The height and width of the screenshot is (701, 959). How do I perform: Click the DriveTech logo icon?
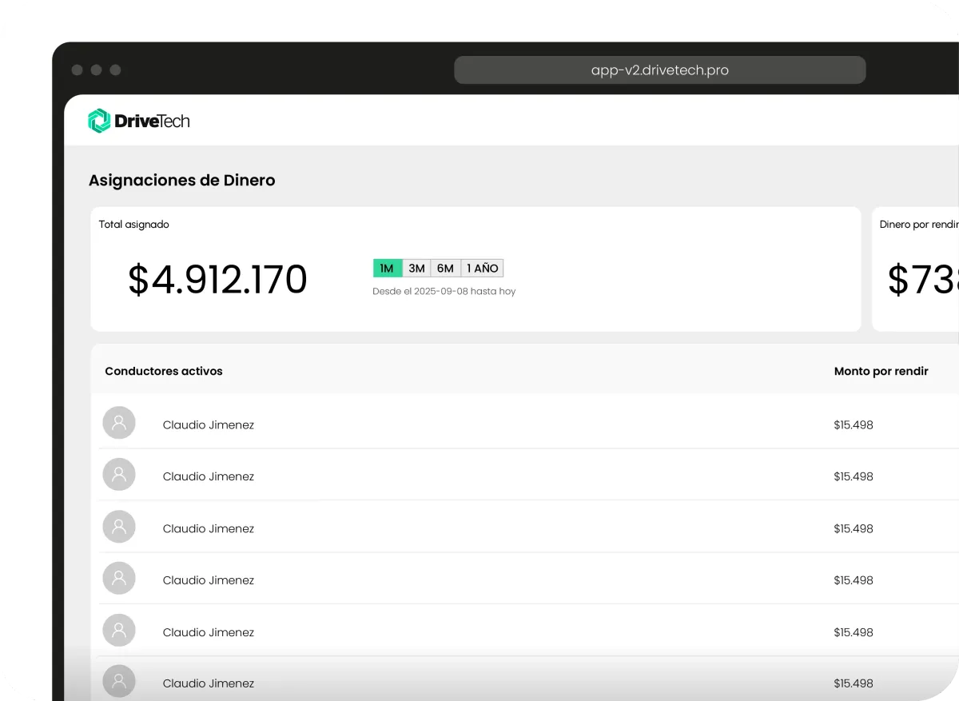coord(98,121)
